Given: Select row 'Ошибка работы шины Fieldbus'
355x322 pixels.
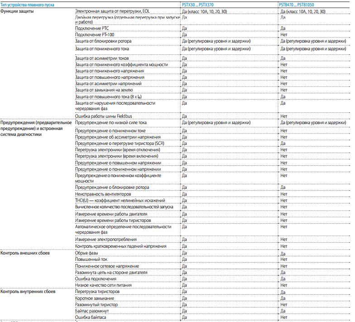Looking at the screenshot, I should (103, 116).
